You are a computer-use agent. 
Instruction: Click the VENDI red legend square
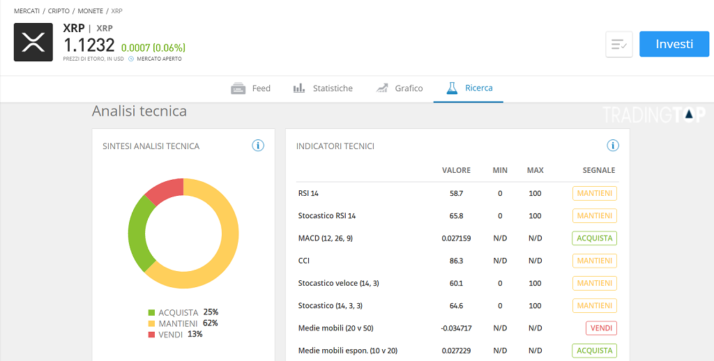(x=151, y=335)
